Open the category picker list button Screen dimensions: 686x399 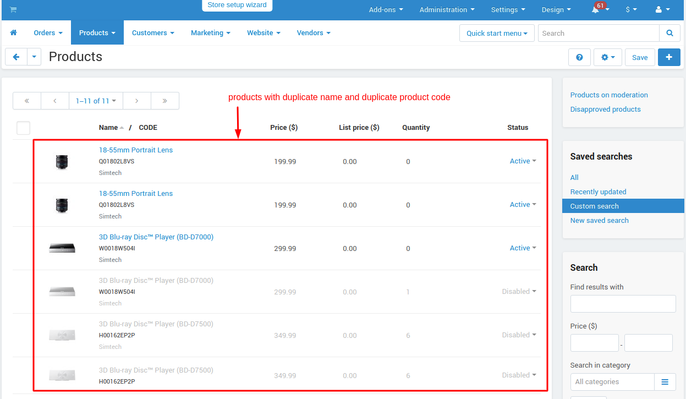pos(665,382)
